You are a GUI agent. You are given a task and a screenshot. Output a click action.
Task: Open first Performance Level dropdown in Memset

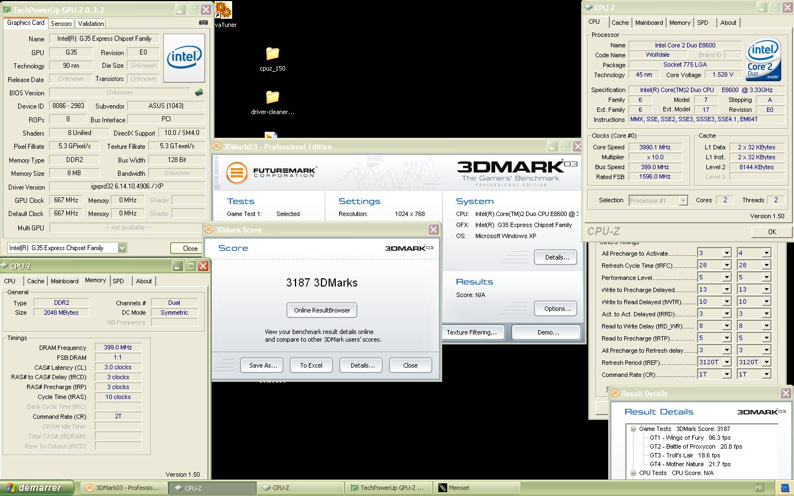[x=727, y=278]
